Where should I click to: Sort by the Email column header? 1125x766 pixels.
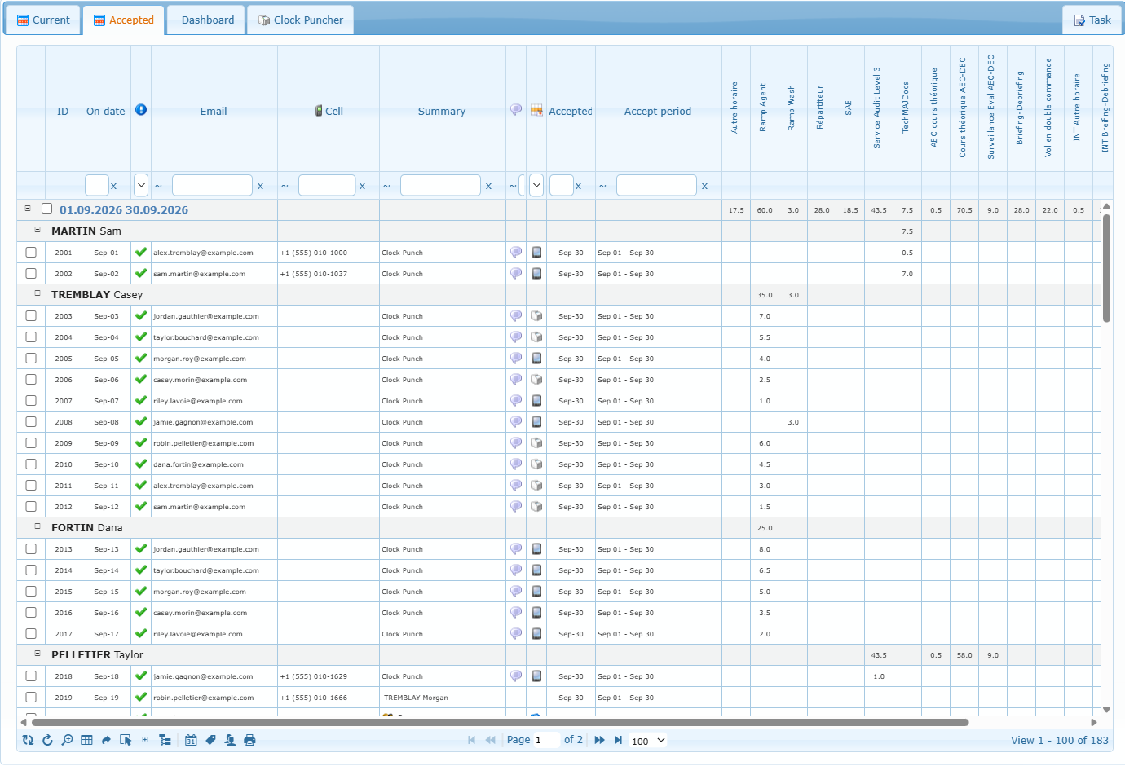tap(214, 112)
